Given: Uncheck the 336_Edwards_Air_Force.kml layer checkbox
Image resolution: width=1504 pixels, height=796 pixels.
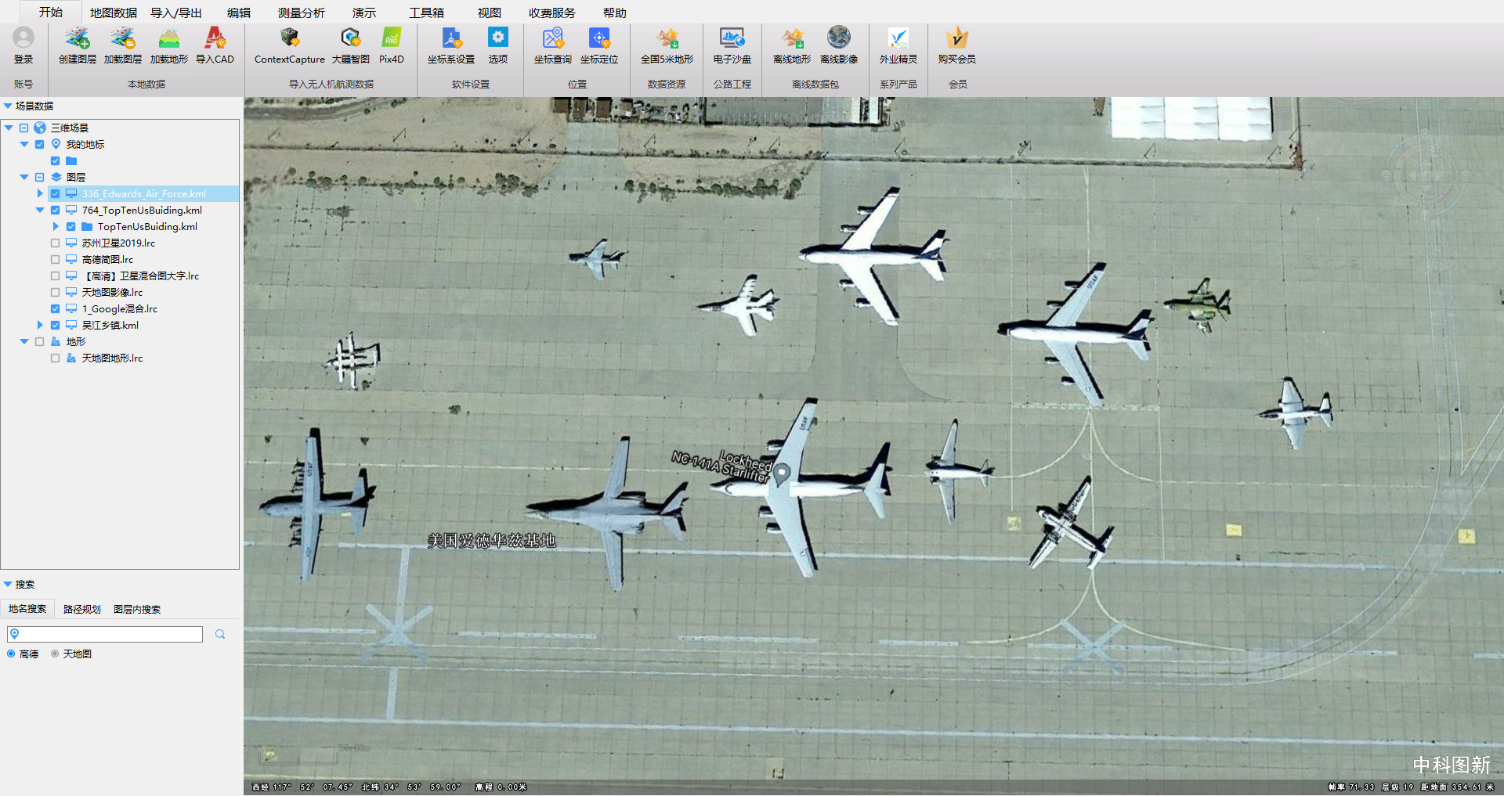Looking at the screenshot, I should click(x=55, y=193).
